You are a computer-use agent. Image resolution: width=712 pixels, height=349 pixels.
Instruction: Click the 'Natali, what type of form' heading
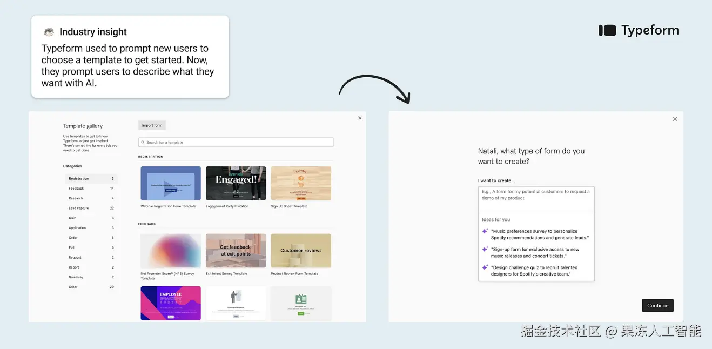531,156
